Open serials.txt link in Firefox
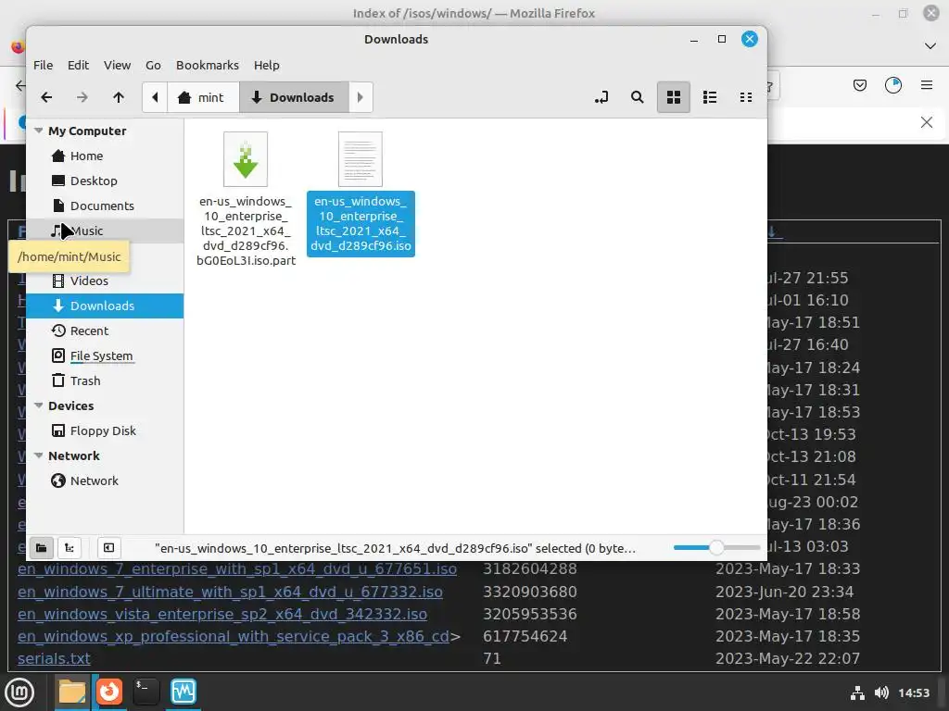The width and height of the screenshot is (949, 711). pyautogui.click(x=54, y=659)
